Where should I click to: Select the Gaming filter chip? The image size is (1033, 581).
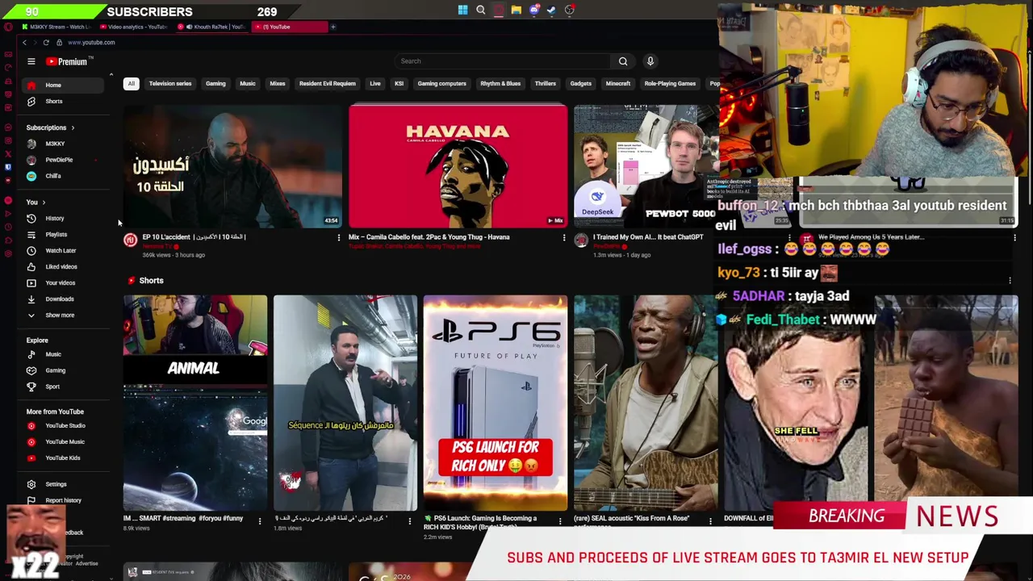pos(215,84)
